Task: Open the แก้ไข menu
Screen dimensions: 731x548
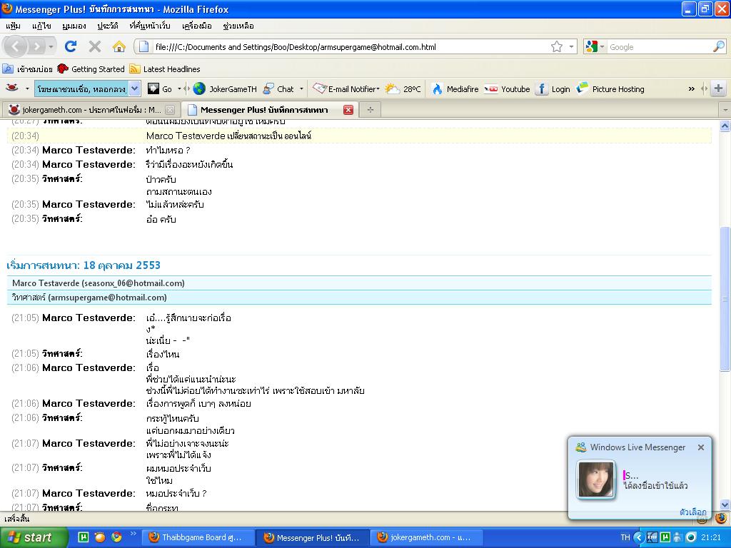Action: tap(41, 26)
